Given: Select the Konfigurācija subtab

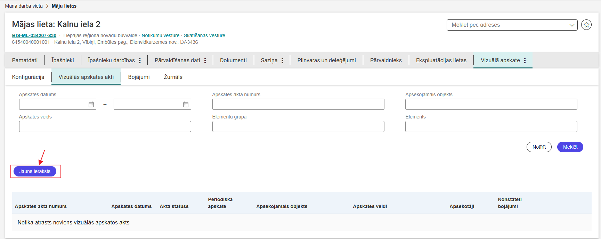Looking at the screenshot, I should (28, 77).
